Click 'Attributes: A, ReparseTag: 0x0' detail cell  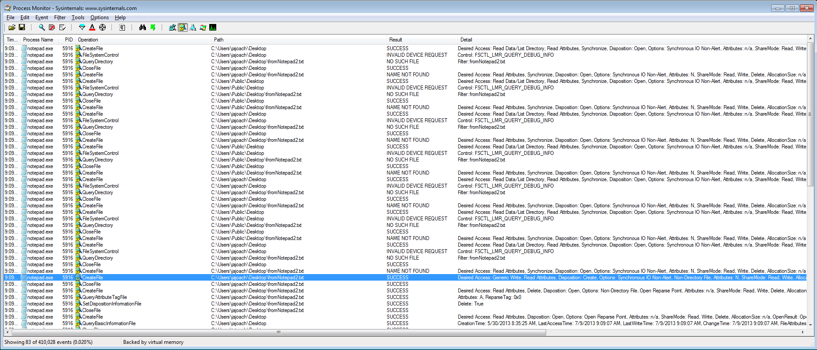click(489, 297)
